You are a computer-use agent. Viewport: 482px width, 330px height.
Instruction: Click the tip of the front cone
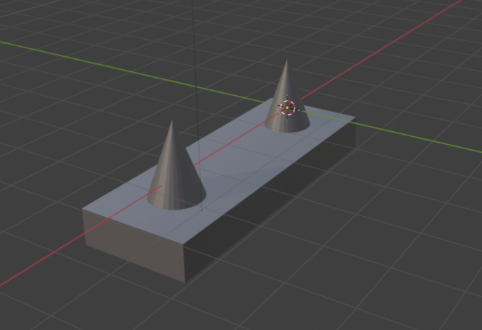(171, 122)
